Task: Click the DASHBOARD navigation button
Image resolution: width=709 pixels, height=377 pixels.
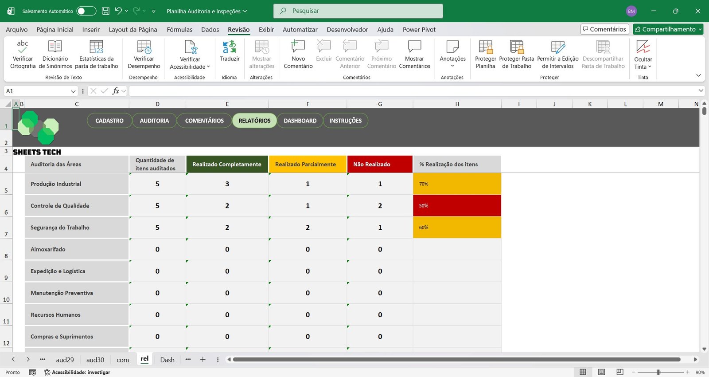Action: (300, 121)
